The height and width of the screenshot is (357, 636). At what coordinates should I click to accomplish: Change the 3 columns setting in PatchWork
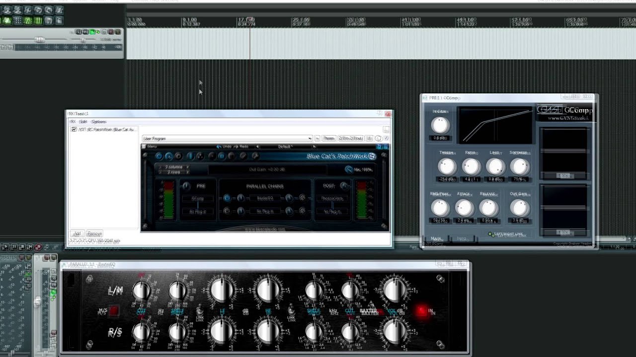pos(173,167)
